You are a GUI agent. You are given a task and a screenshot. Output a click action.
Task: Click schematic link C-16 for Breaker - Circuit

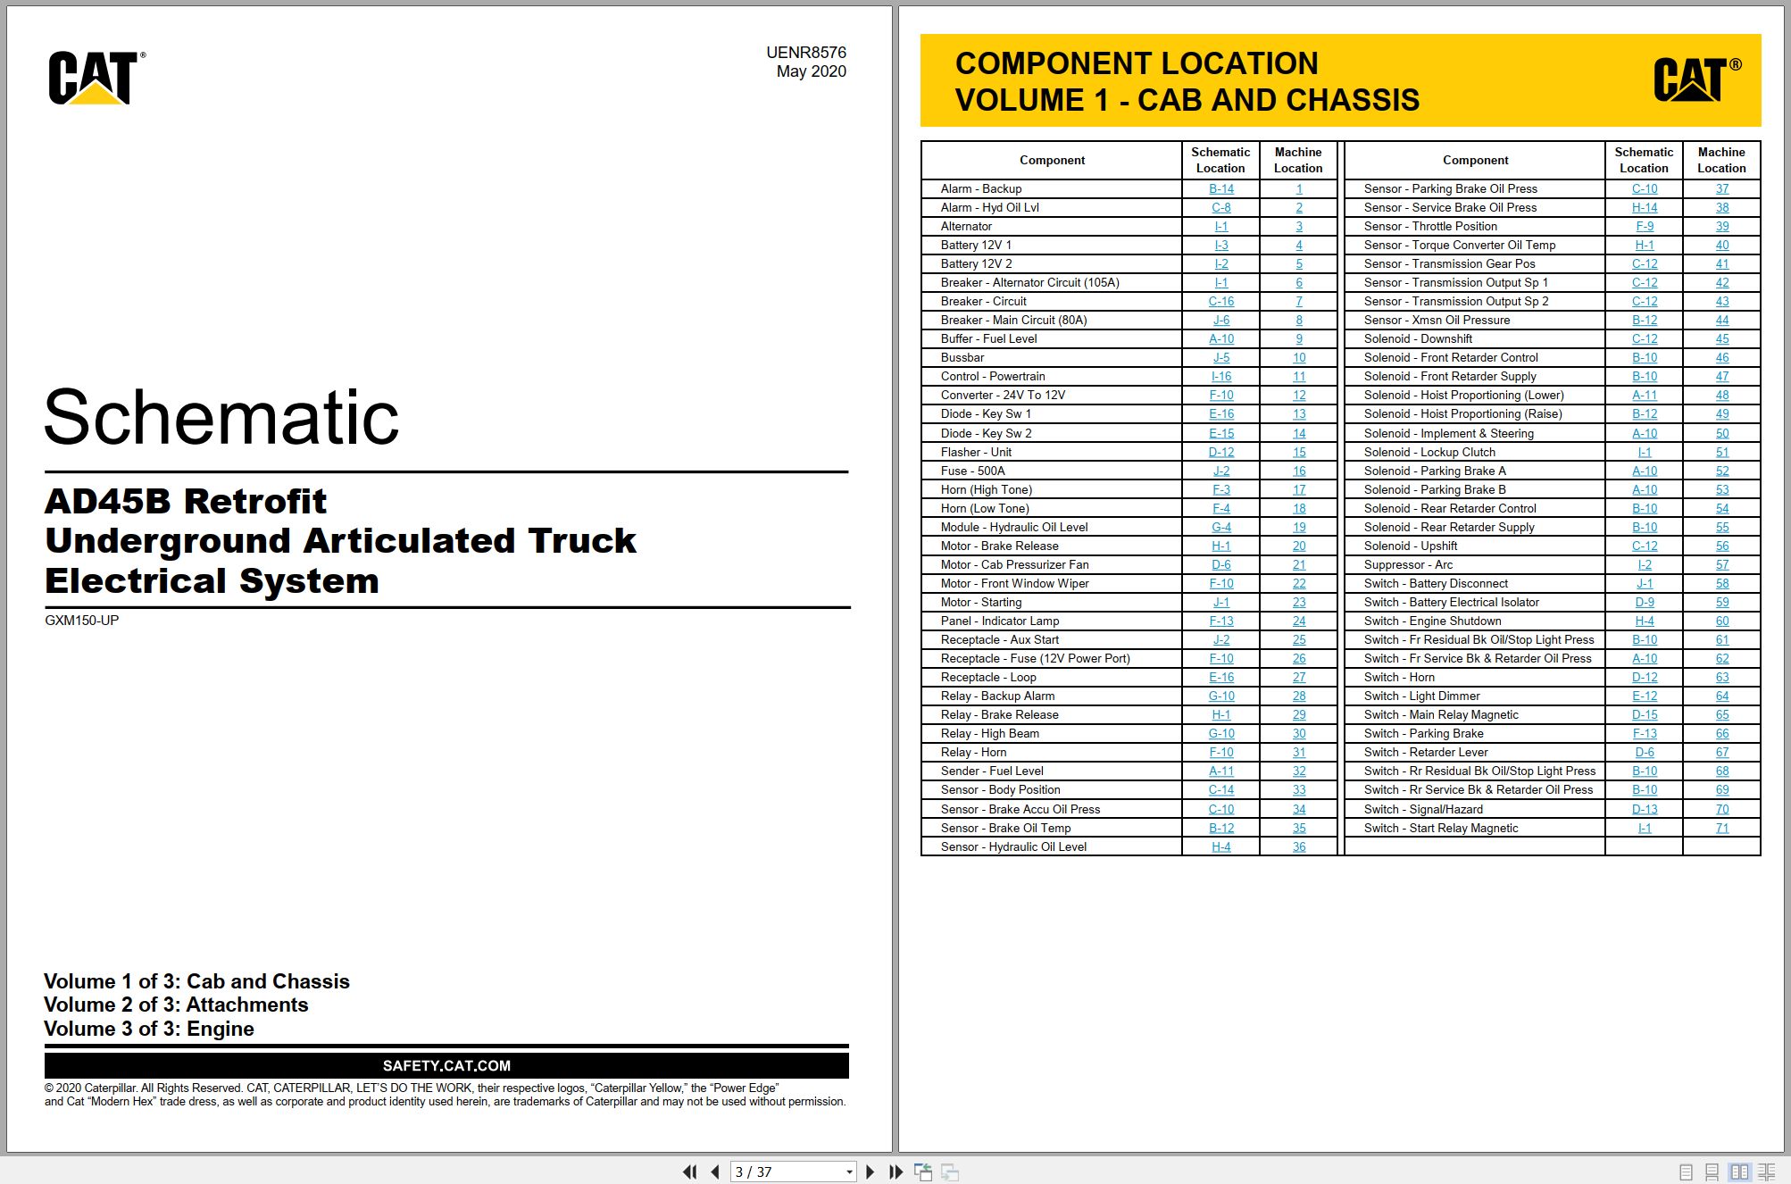point(1220,301)
